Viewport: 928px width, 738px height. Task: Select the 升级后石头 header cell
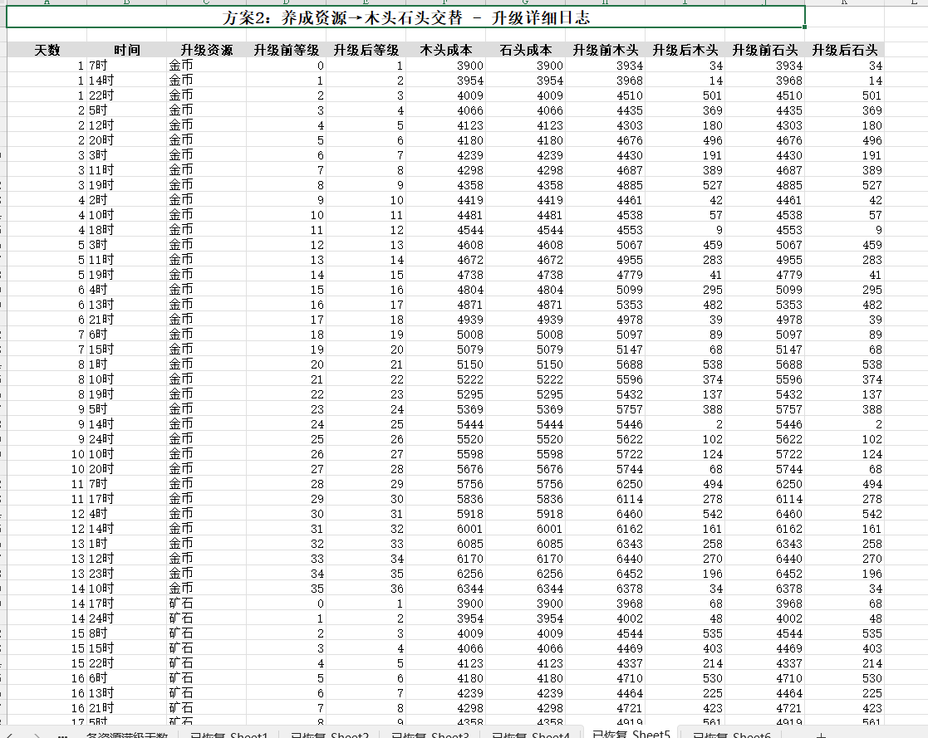click(845, 51)
